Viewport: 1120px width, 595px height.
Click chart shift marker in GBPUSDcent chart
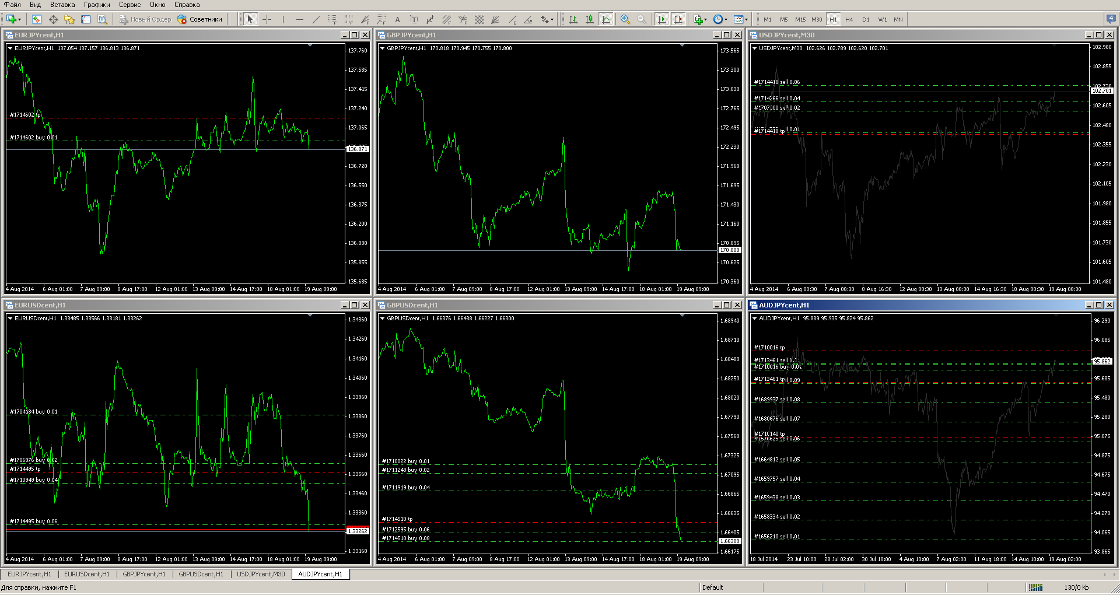682,315
